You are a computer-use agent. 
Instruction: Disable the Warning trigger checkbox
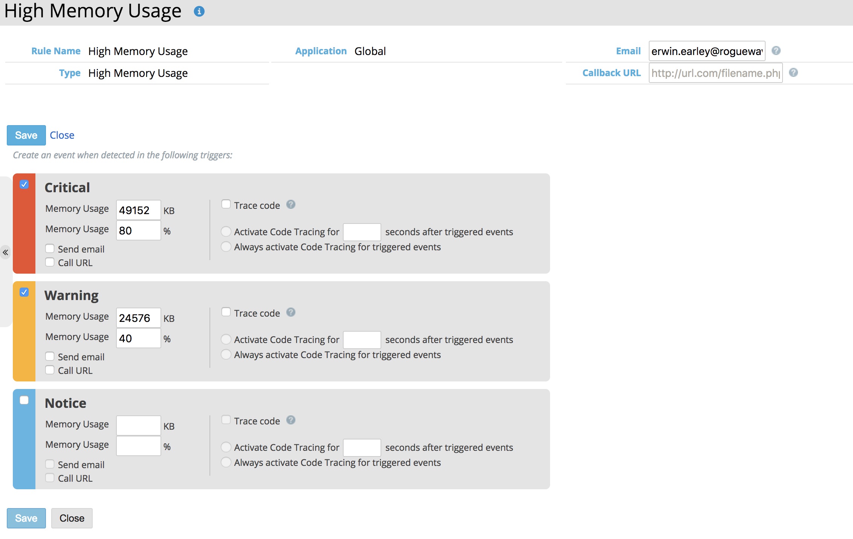(24, 292)
